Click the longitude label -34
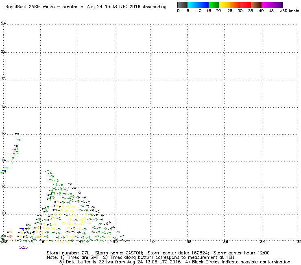The width and height of the screenshot is (301, 265). (261, 241)
